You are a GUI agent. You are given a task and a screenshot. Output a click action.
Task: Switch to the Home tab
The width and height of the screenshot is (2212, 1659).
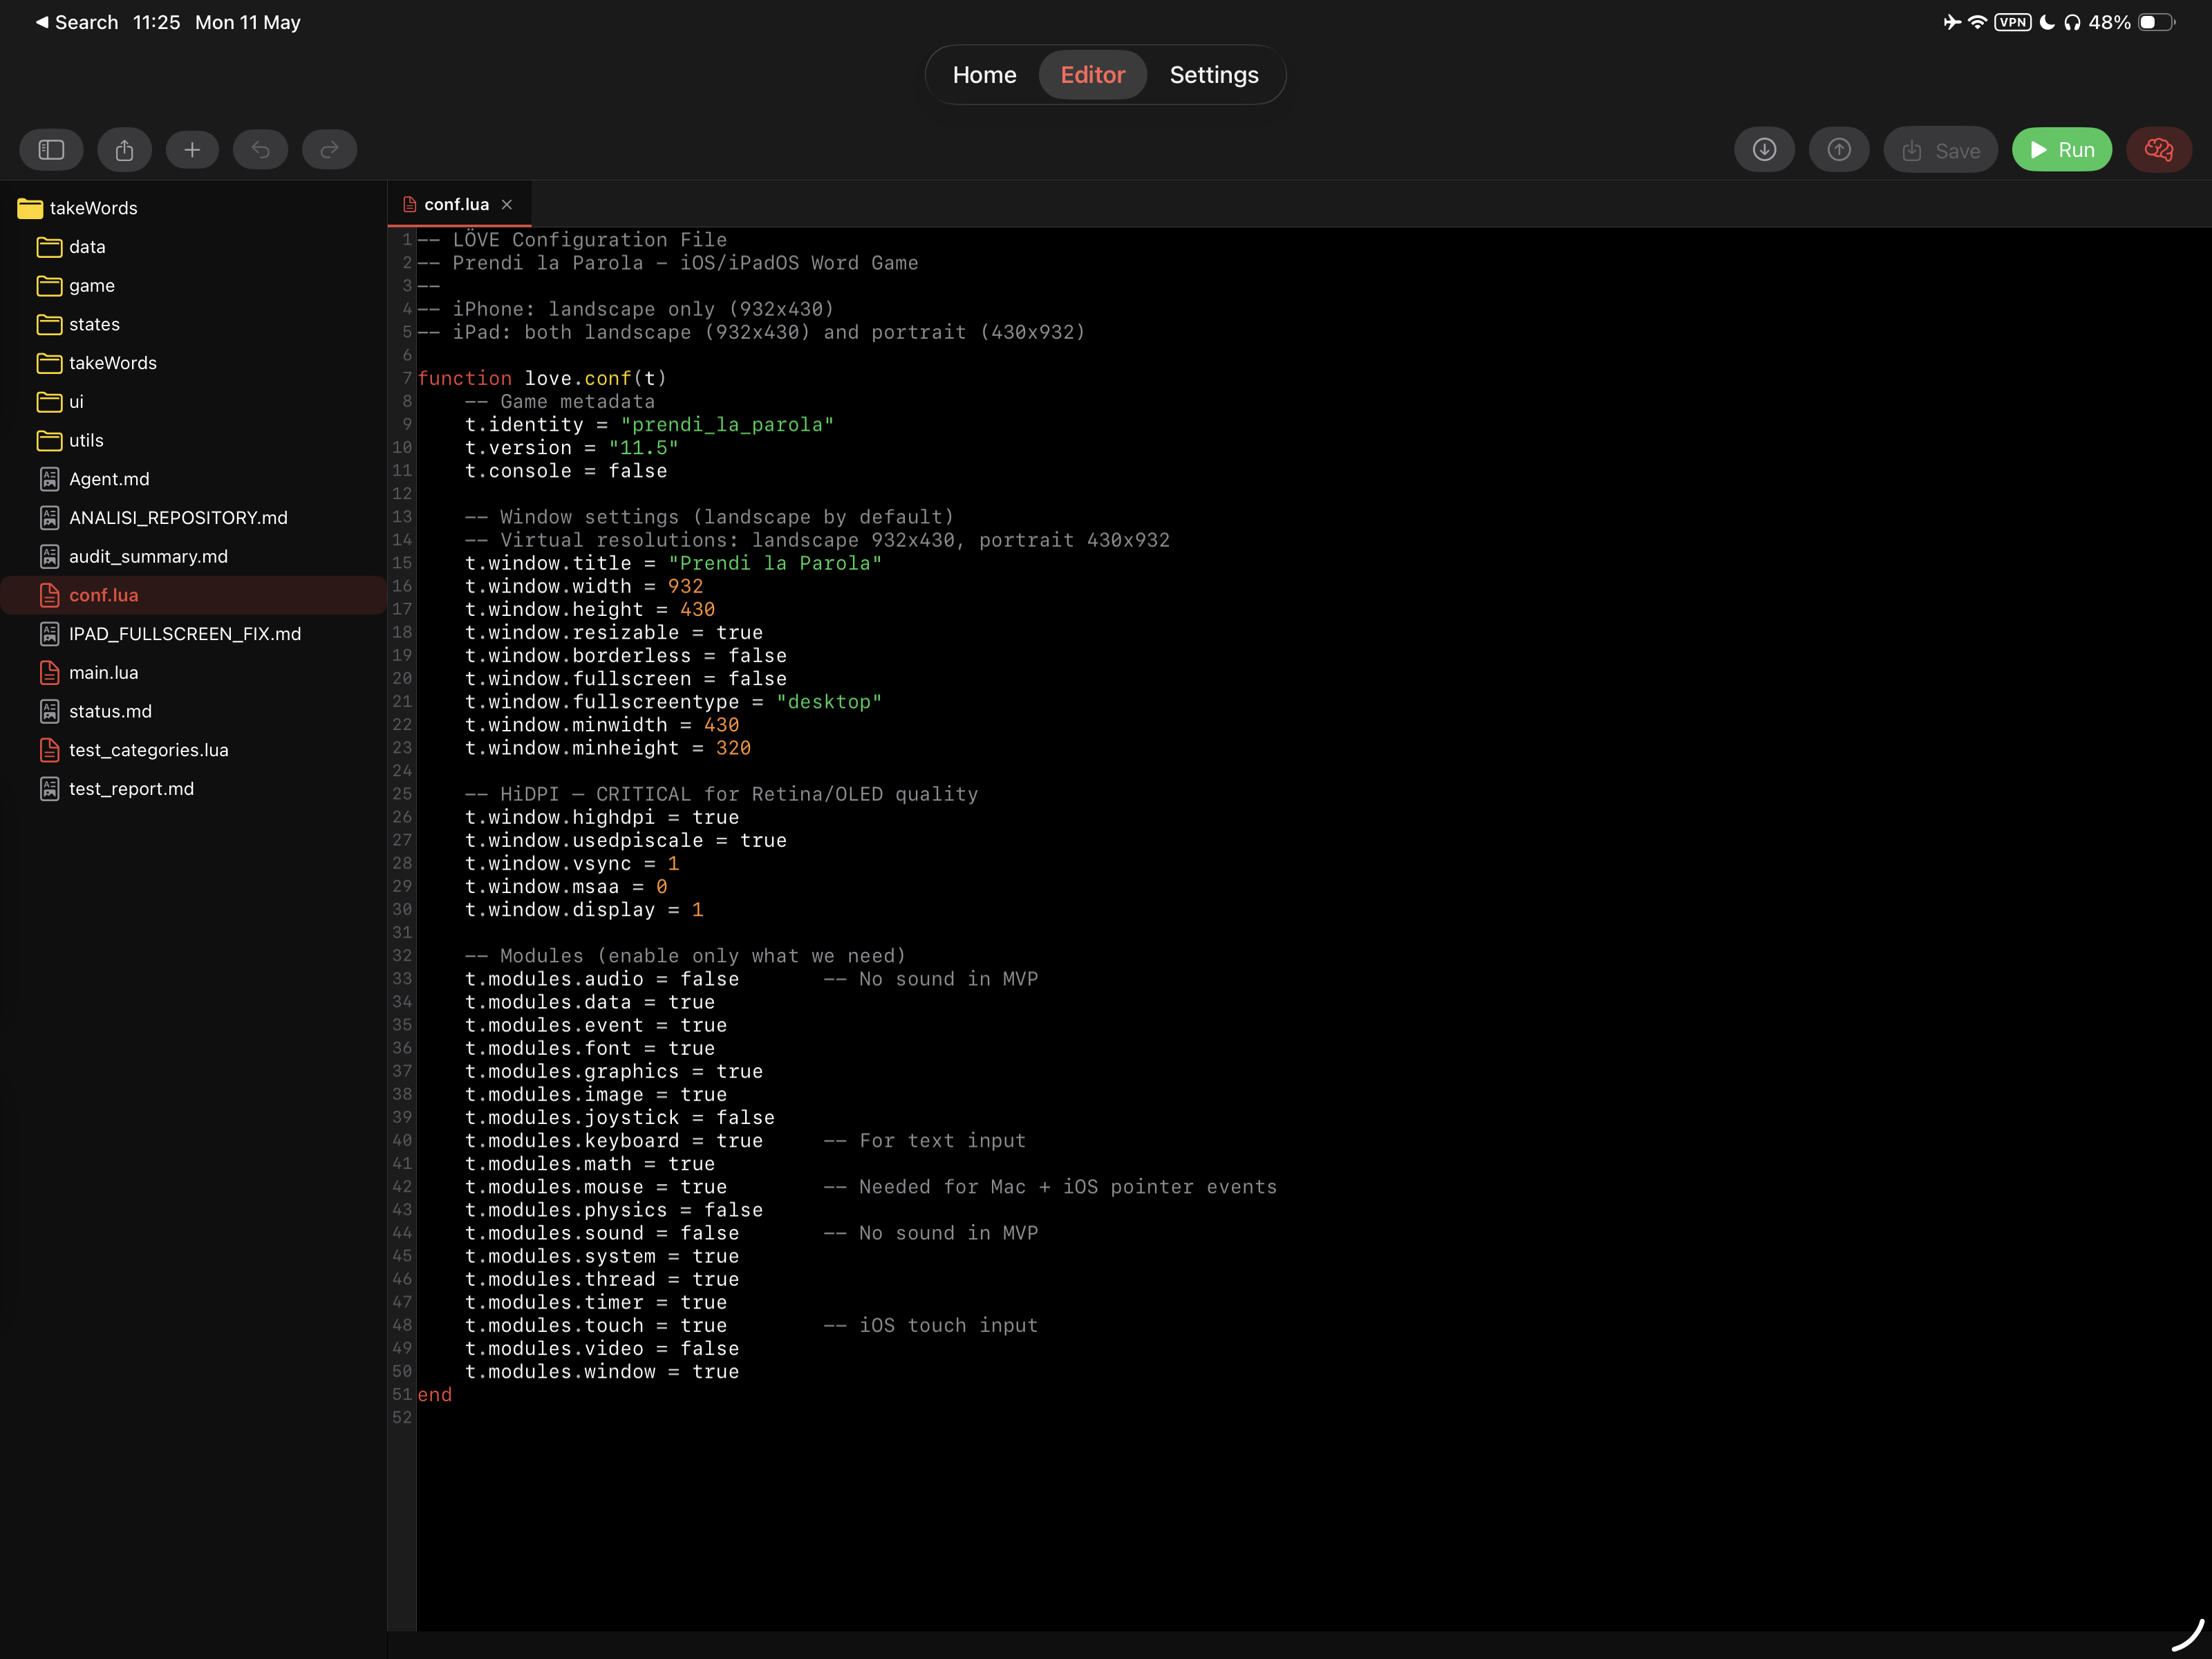pos(984,75)
